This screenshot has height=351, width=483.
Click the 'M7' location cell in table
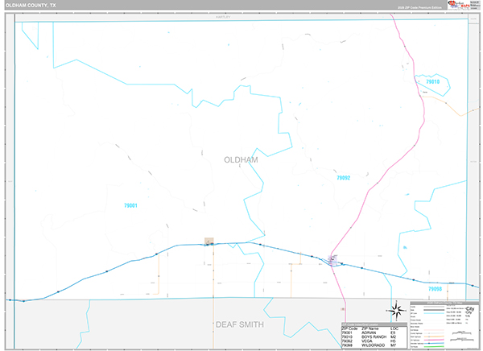coord(393,345)
